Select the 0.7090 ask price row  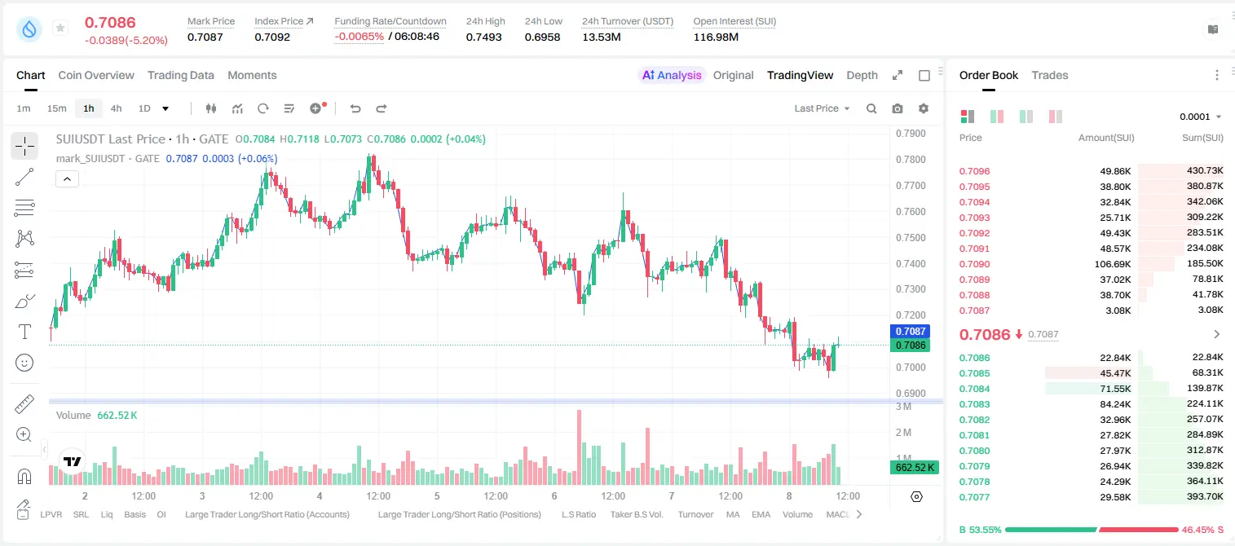(x=1091, y=264)
